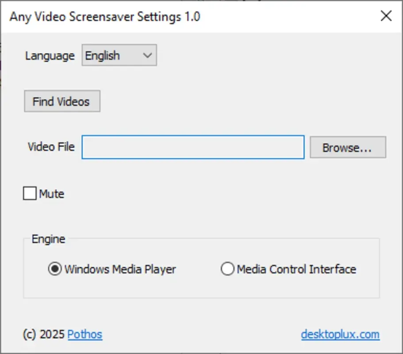Click the Mute label text

click(53, 193)
